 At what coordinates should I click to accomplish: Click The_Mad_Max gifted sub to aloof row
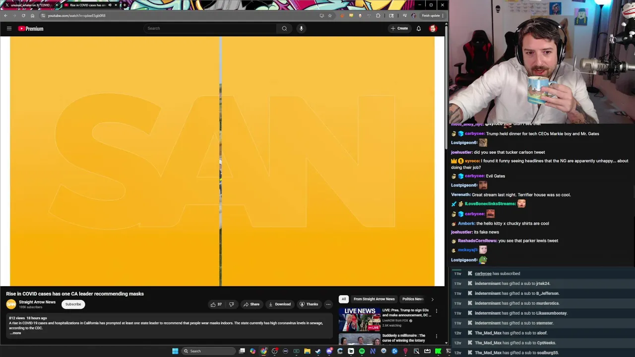(x=511, y=333)
